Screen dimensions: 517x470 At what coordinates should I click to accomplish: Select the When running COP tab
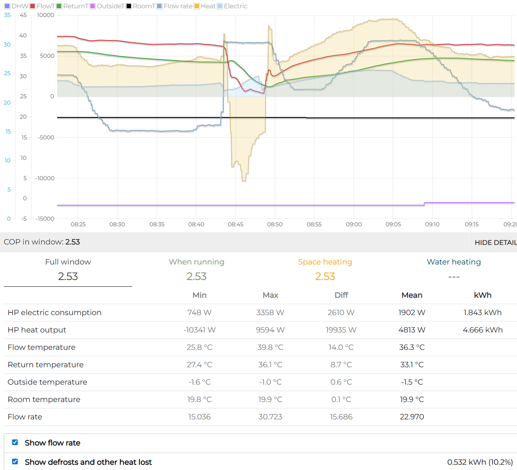[x=197, y=269]
